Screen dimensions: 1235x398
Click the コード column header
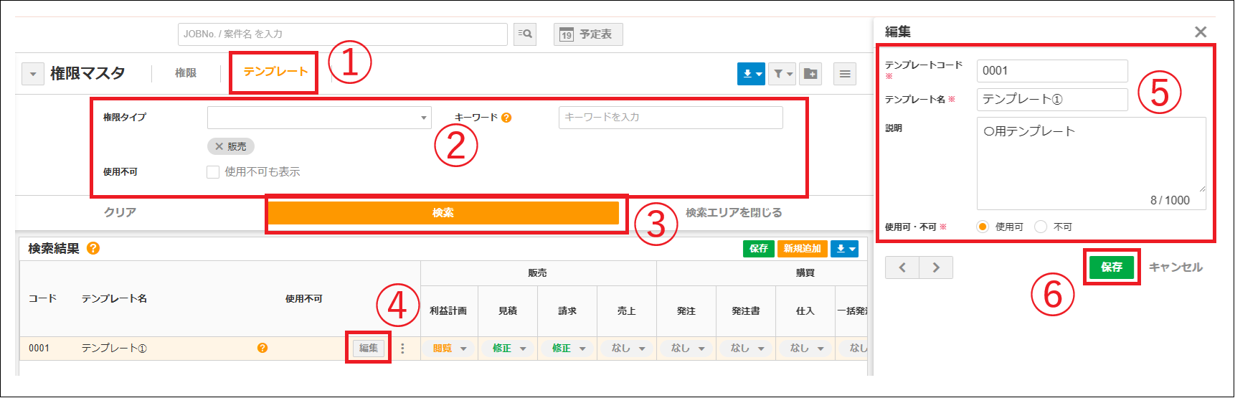tap(42, 298)
